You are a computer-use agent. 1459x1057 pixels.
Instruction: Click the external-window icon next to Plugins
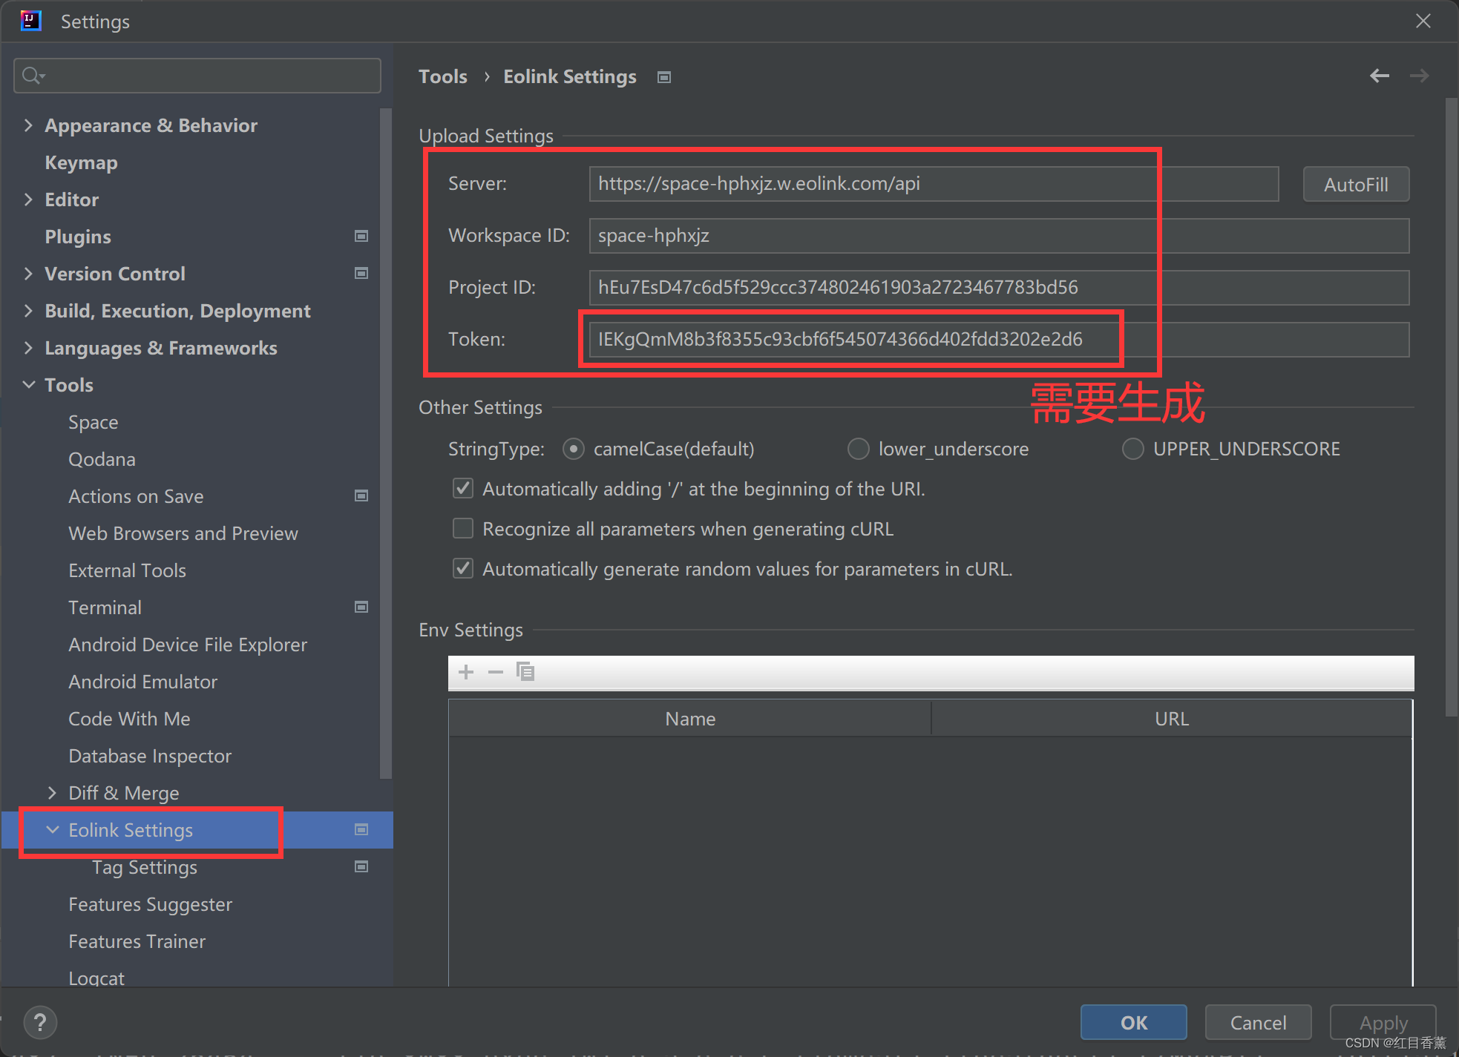[361, 236]
